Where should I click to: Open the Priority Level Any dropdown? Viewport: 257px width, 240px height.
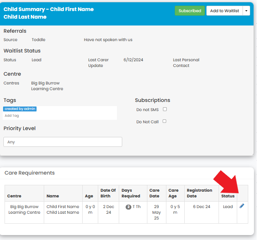(63, 142)
